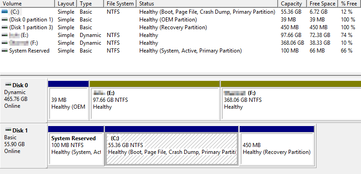Select the Disk 1 label panel
The image size is (361, 174).
pyautogui.click(x=23, y=146)
